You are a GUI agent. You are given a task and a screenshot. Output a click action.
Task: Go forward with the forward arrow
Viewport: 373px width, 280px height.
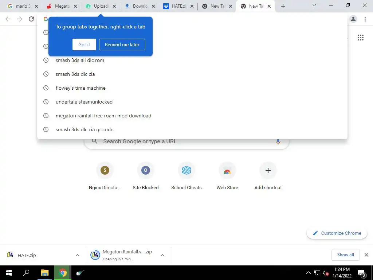(20, 19)
